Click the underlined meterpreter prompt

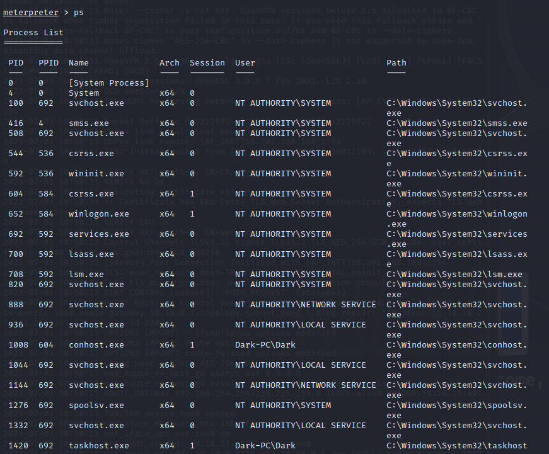click(x=31, y=12)
